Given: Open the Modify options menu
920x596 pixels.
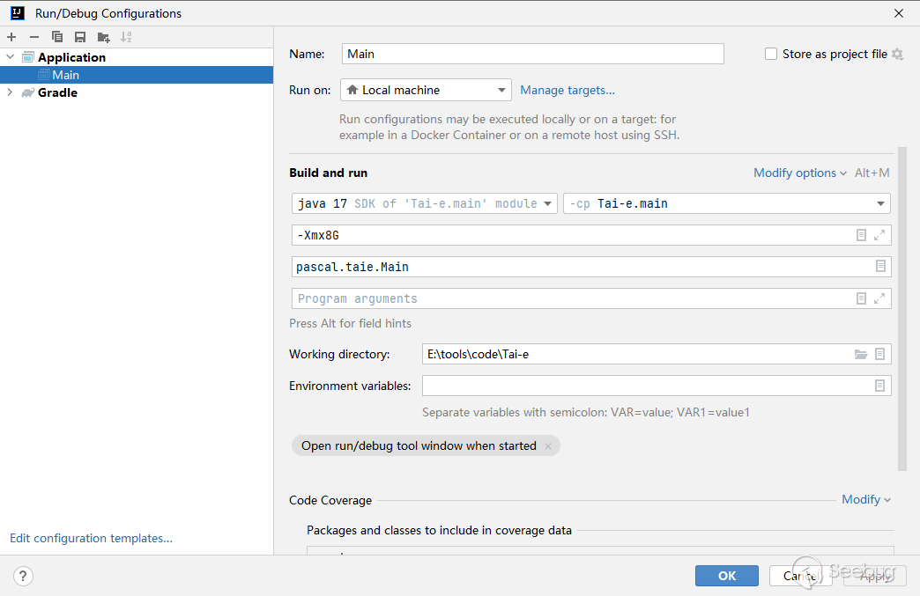Looking at the screenshot, I should tap(799, 173).
